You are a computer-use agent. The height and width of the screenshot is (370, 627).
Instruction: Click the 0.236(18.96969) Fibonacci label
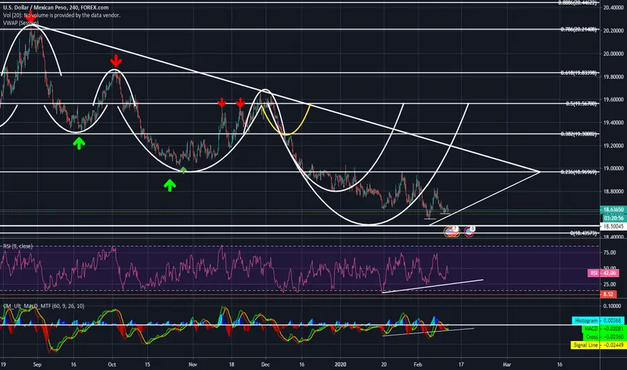578,172
